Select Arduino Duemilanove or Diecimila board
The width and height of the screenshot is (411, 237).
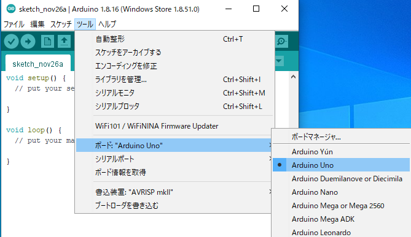pos(342,179)
